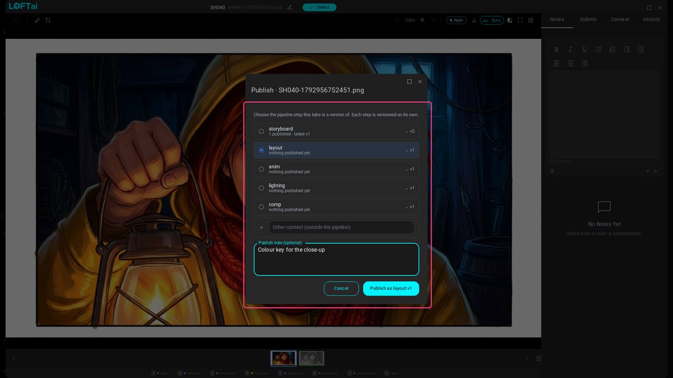Switch to the History tab
This screenshot has height=378, width=673.
point(651,19)
